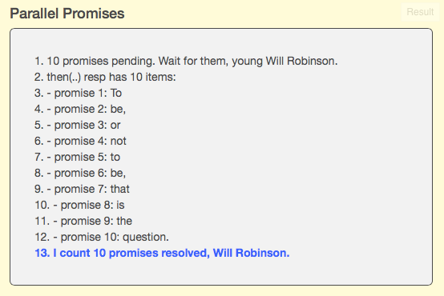
Task: Select the '10 promises pending' line
Action: coord(186,61)
